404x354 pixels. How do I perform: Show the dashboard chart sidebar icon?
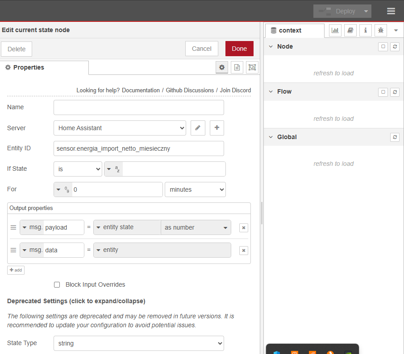(335, 30)
